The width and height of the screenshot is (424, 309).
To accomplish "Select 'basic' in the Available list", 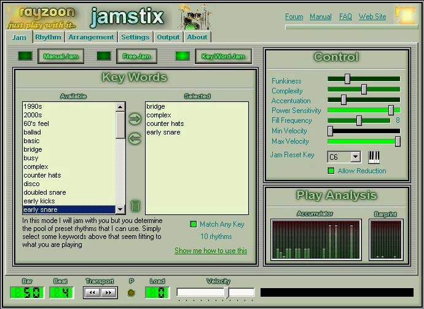I will [69, 141].
